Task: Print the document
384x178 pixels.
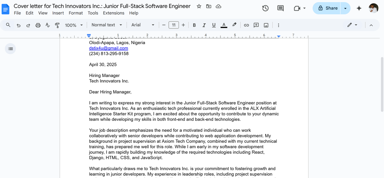Action: click(38, 25)
